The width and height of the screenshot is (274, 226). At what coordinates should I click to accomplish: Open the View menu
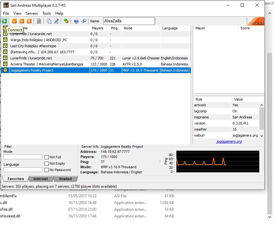[18, 13]
